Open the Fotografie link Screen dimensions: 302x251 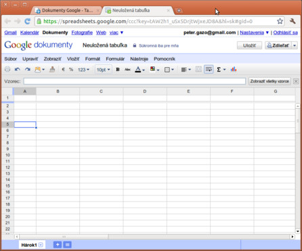coord(82,32)
